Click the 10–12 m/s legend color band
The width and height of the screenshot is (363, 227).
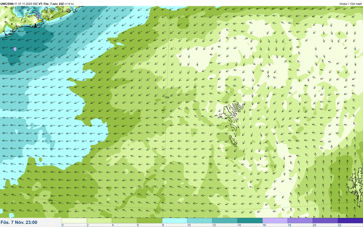[x=200, y=220]
